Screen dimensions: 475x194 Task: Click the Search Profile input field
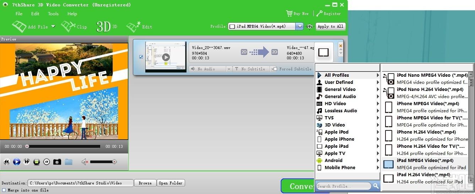[x=344, y=186]
